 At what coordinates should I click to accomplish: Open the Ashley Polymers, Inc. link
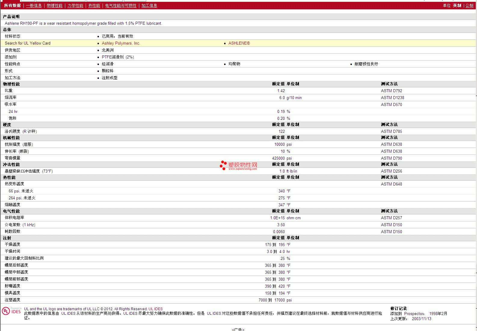coord(121,43)
